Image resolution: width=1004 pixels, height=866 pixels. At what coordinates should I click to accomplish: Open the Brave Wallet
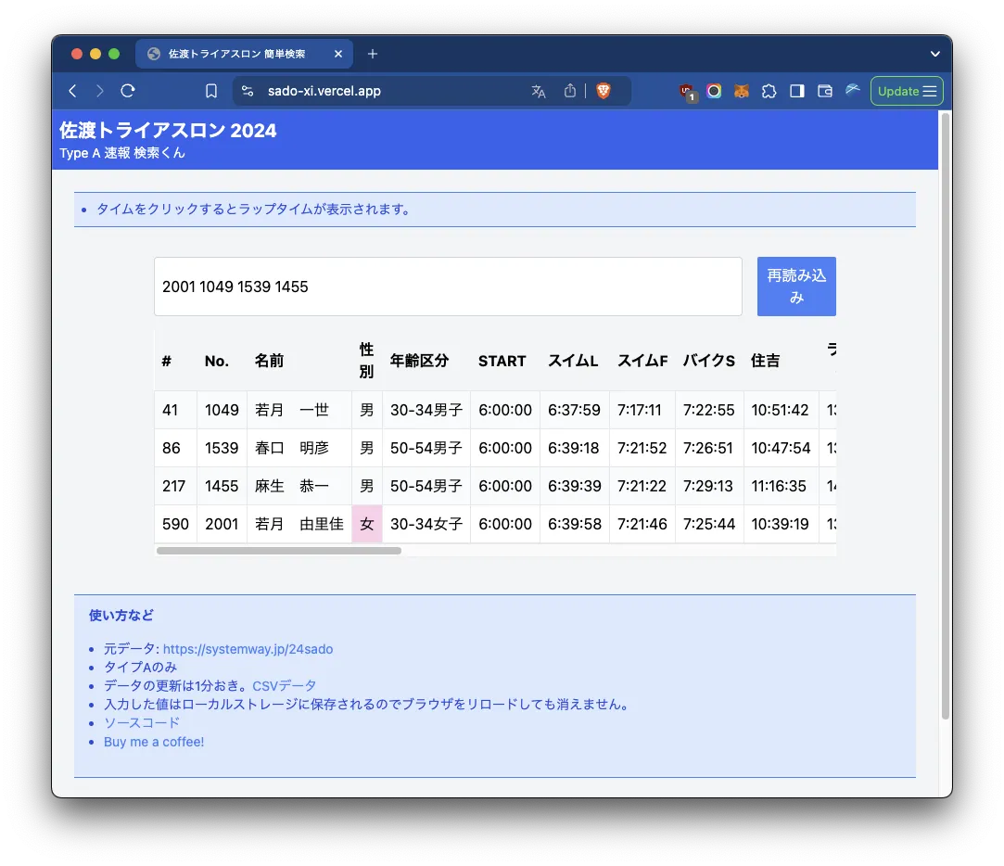click(x=824, y=90)
